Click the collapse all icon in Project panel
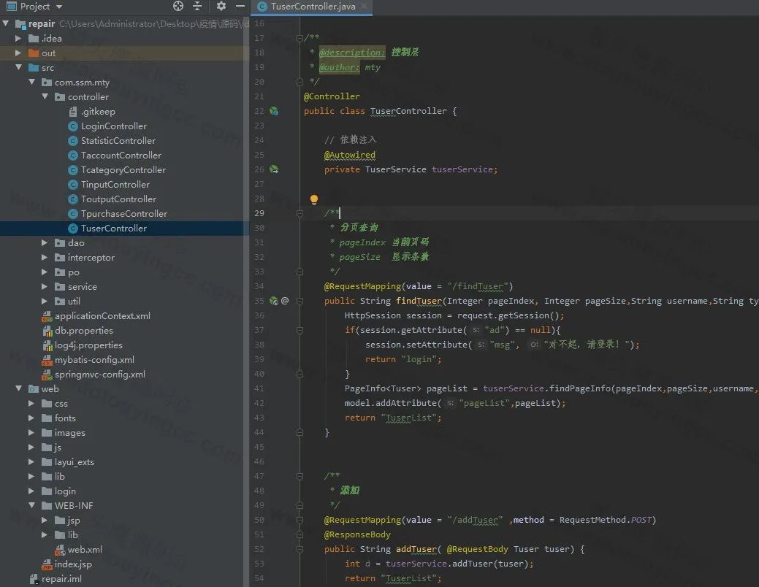The height and width of the screenshot is (587, 759). 197,7
